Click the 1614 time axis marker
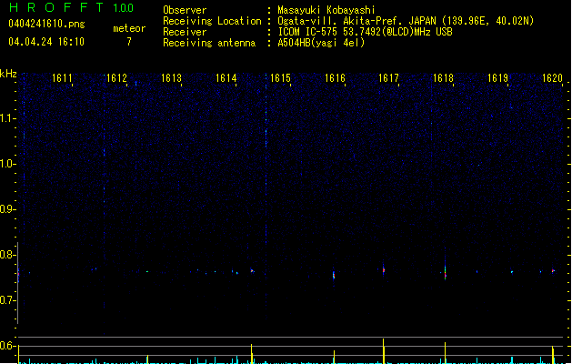This screenshot has width=572, height=364. tap(226, 78)
